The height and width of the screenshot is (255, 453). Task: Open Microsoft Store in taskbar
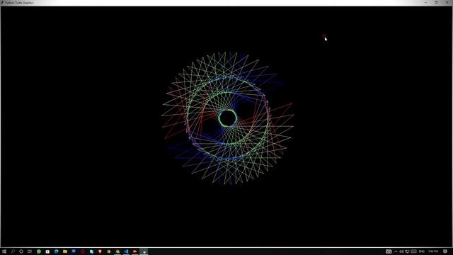pyautogui.click(x=47, y=251)
